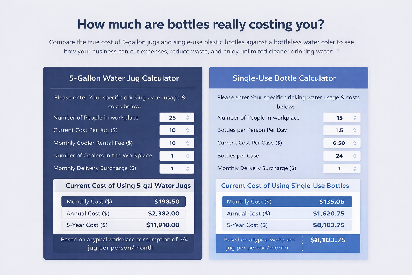
Task: Select the jug Monthly Cost result row
Action: [123, 201]
